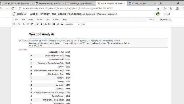Add this page to favorites star
The width and height of the screenshot is (184, 104).
click(x=158, y=8)
